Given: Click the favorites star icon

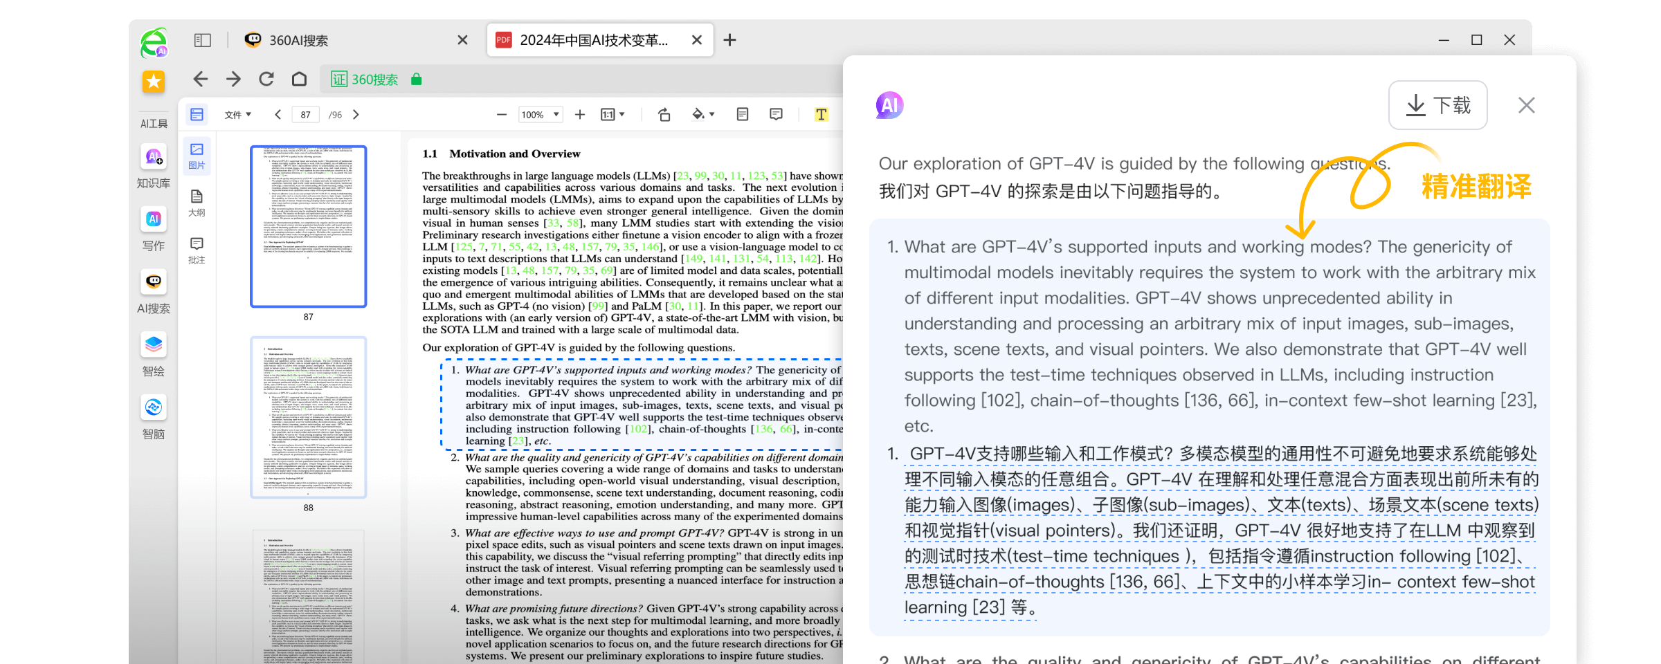Looking at the screenshot, I should 154,82.
